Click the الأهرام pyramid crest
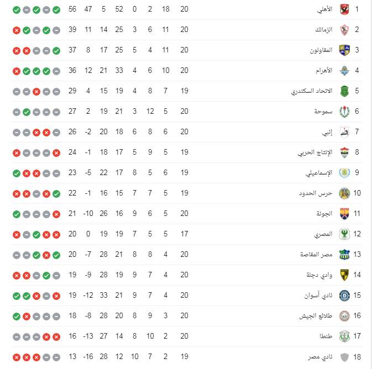This screenshot has height=369, width=372. coord(344,71)
